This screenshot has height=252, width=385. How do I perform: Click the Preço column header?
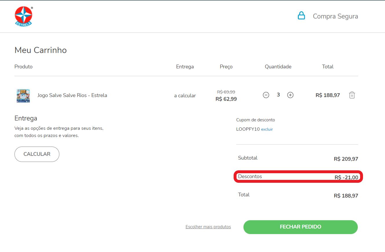point(226,67)
